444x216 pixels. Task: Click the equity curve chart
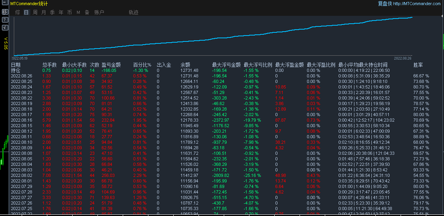point(213,36)
